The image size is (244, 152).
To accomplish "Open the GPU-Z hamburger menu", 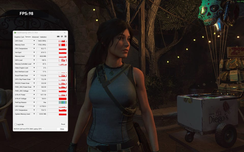I will (66, 36).
